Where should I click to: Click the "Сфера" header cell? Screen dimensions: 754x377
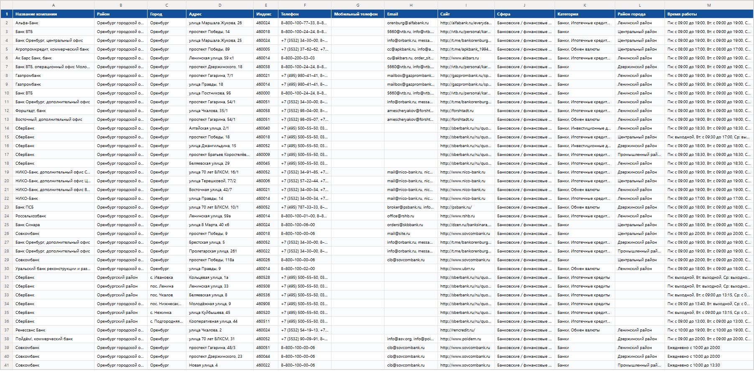click(525, 14)
